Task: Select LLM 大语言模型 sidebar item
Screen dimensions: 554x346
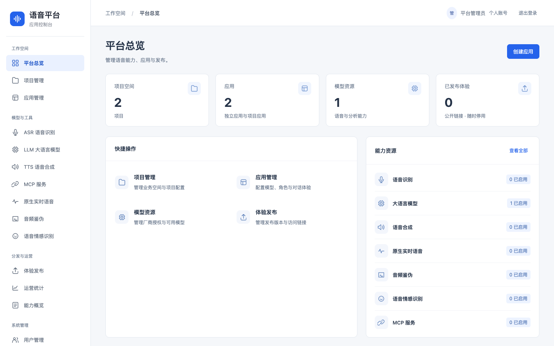Action: 45,150
